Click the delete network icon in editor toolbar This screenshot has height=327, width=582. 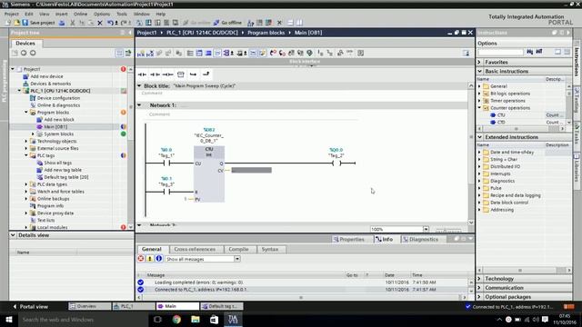coord(150,54)
